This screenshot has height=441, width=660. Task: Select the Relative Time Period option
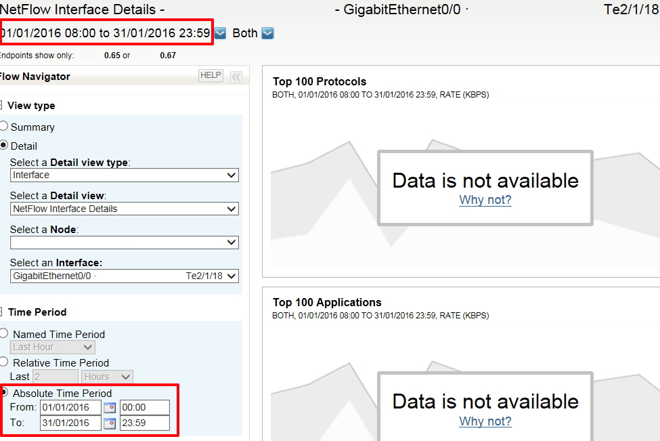point(5,362)
